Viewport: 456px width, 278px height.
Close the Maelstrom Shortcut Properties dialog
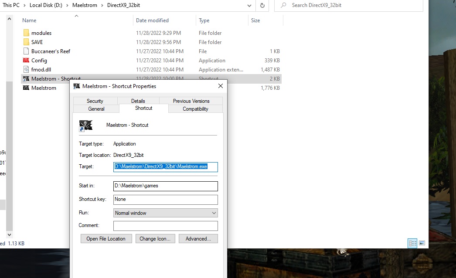point(221,86)
